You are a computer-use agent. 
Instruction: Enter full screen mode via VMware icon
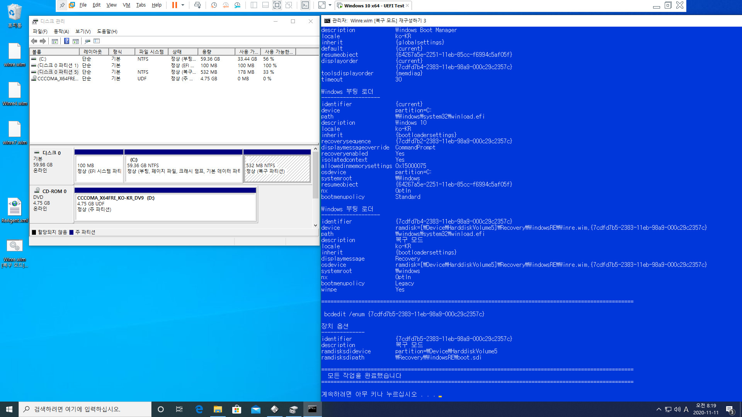[277, 5]
